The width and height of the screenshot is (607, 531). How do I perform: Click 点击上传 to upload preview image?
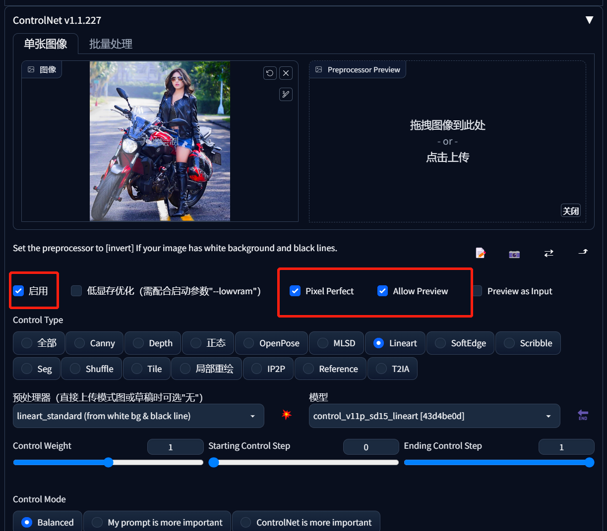tap(447, 158)
